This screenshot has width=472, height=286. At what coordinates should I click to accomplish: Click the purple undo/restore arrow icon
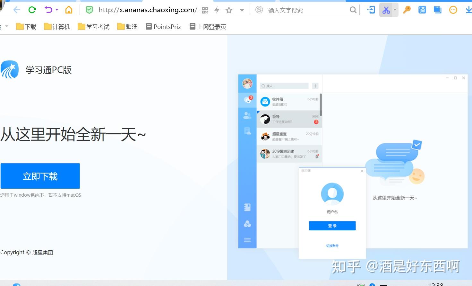point(48,10)
